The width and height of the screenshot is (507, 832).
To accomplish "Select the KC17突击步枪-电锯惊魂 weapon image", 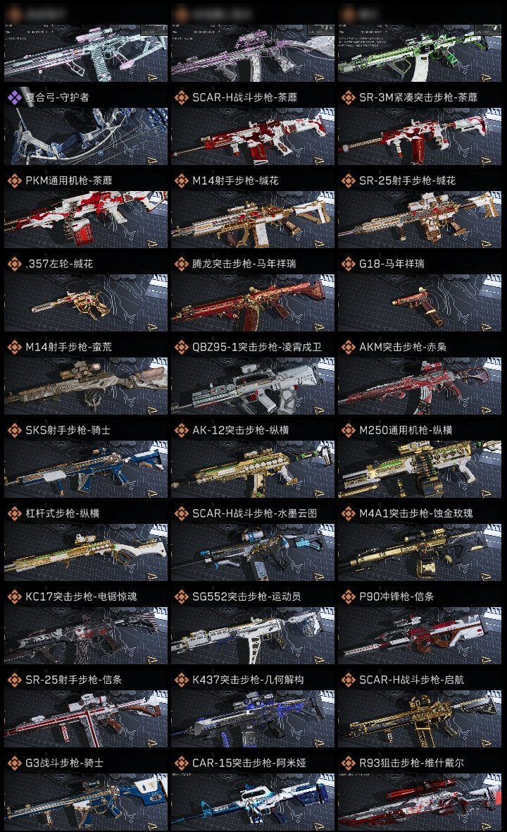I will point(86,636).
